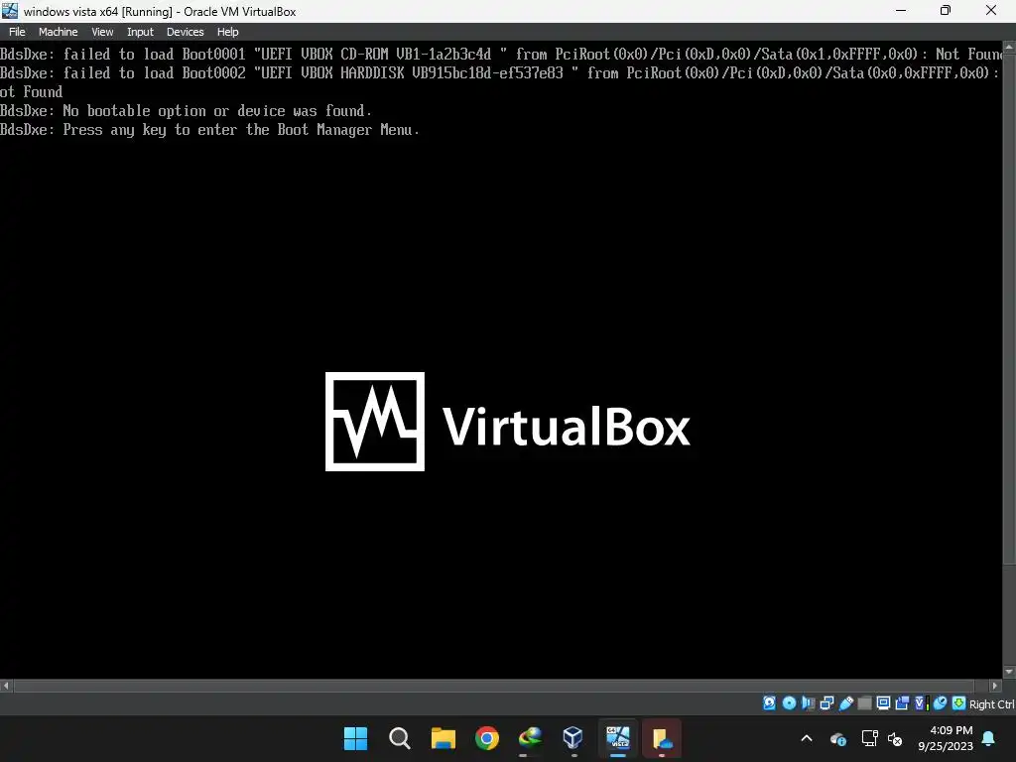1016x762 pixels.
Task: Click the OneDrive cloud tray icon
Action: point(838,738)
